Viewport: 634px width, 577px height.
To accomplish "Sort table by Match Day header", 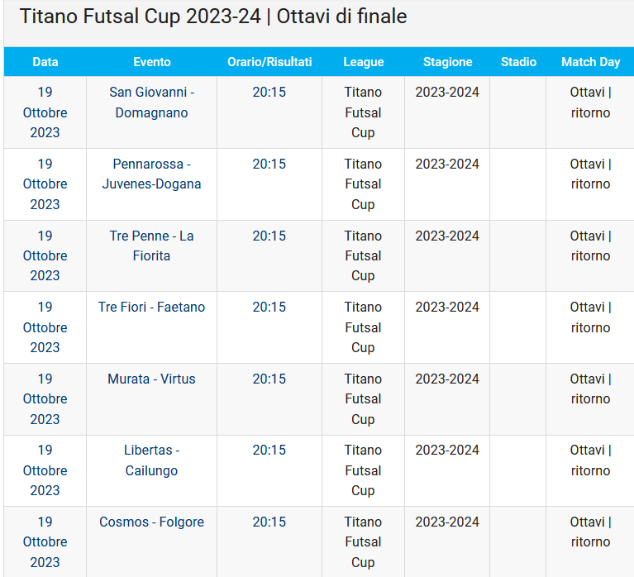I will coord(590,62).
